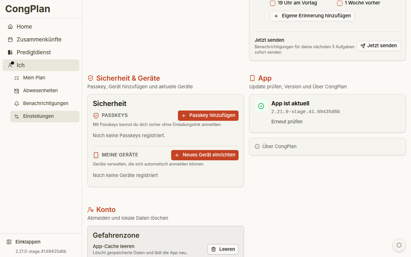The width and height of the screenshot is (411, 257).
Task: Click the Jetzt senden button
Action: [379, 46]
